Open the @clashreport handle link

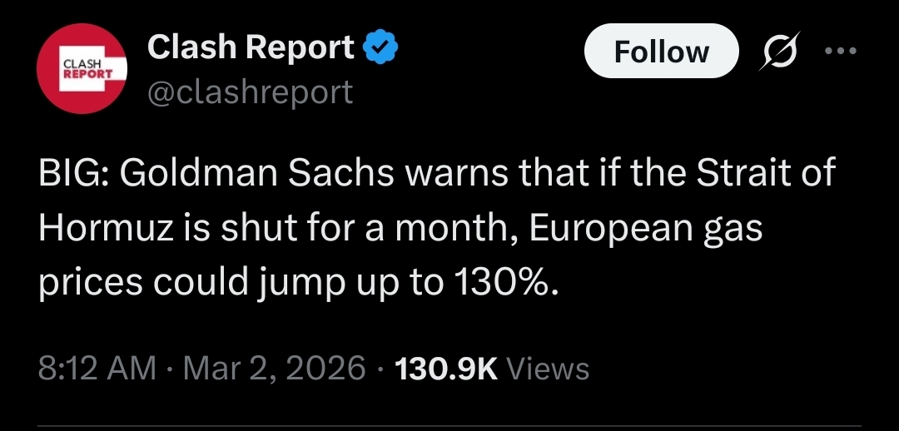(250, 92)
